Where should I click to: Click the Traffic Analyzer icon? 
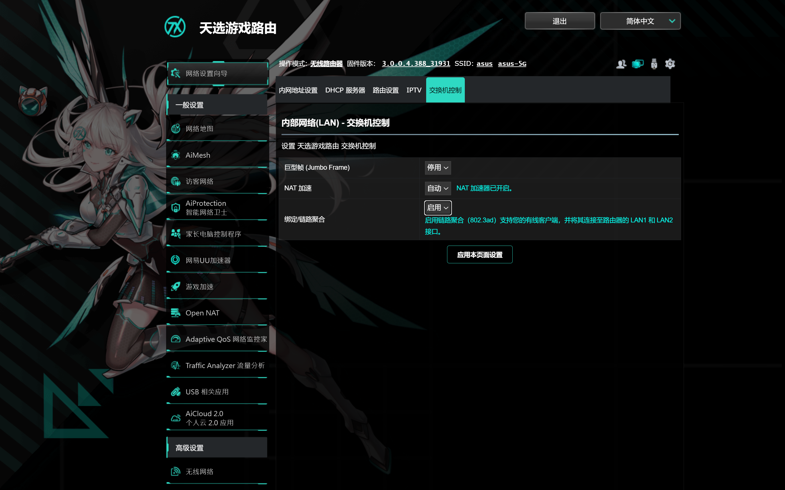click(x=176, y=365)
